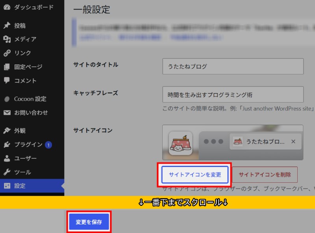Click the envelope icon beside お問い合わせ
315x233 pixels.
(7, 113)
